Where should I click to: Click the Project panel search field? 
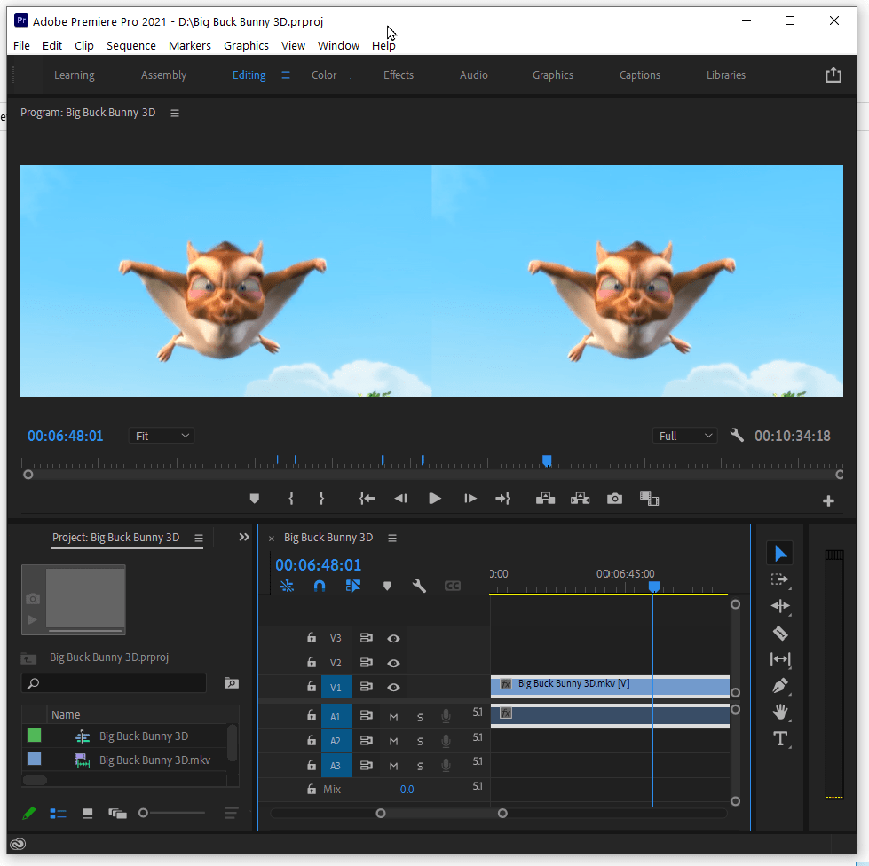114,682
